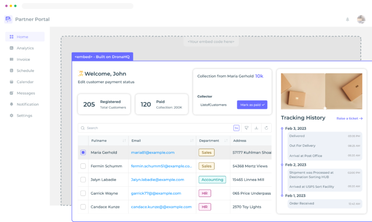Image resolution: width=372 pixels, height=222 pixels.
Task: Click the Messages sidebar icon
Action: coord(12,93)
